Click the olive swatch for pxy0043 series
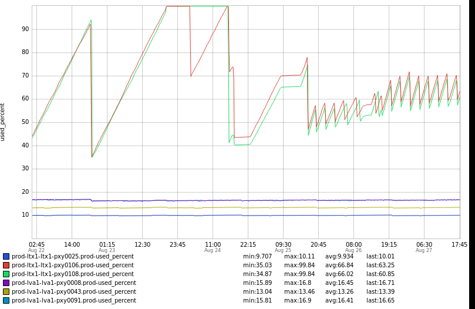 tap(6, 291)
